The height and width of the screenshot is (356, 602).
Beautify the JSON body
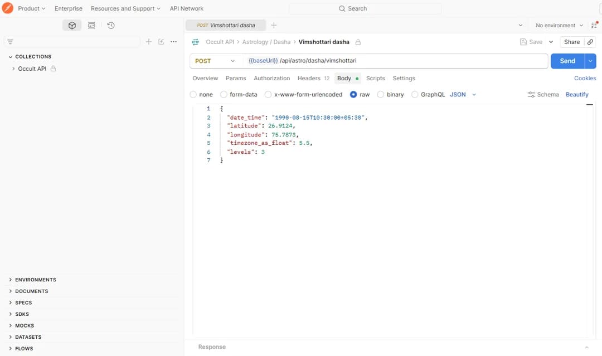tap(577, 94)
